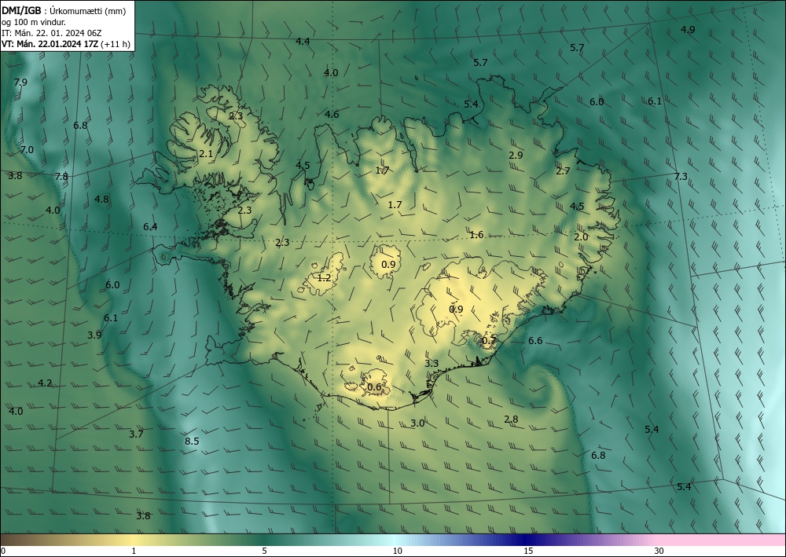Image resolution: width=786 pixels, height=557 pixels.
Task: Click the 3.0 value south of Iceland
Action: click(x=417, y=423)
